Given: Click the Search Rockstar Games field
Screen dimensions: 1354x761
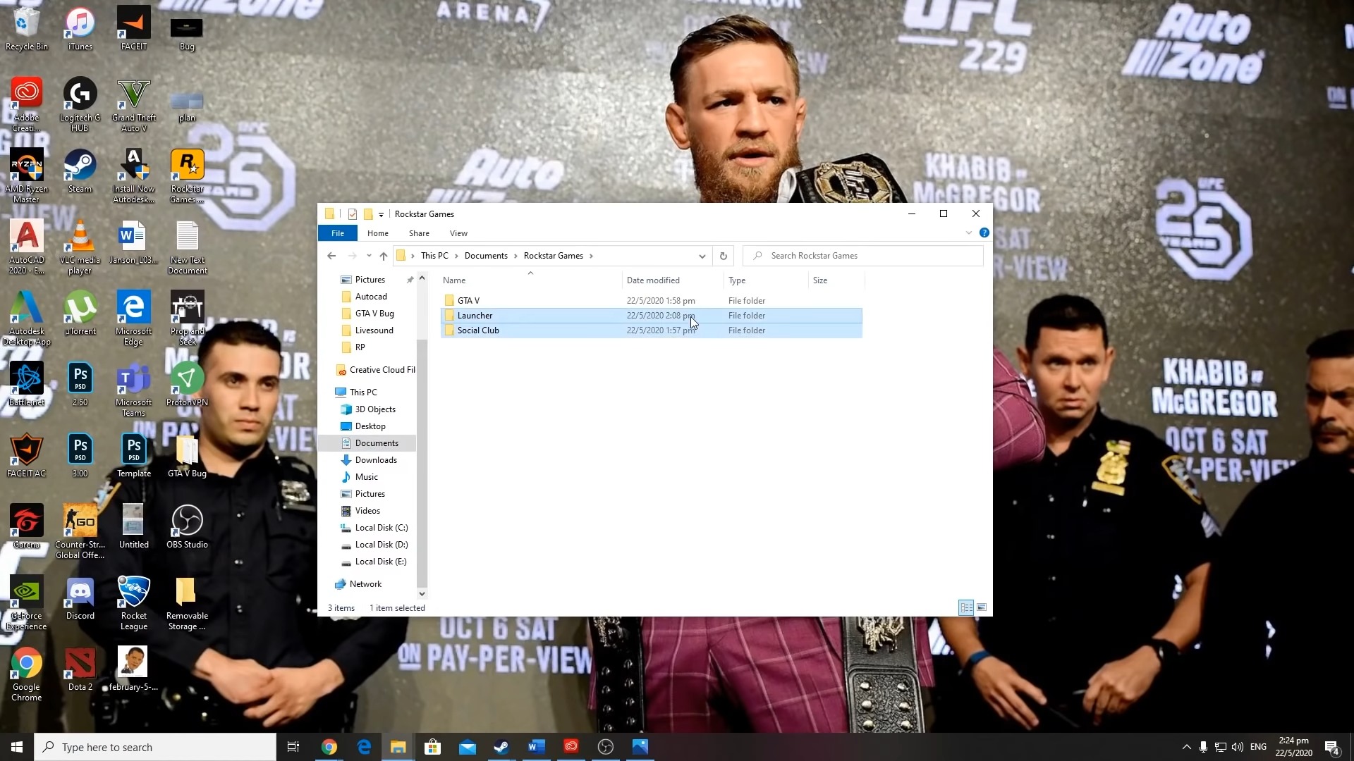Looking at the screenshot, I should point(863,256).
